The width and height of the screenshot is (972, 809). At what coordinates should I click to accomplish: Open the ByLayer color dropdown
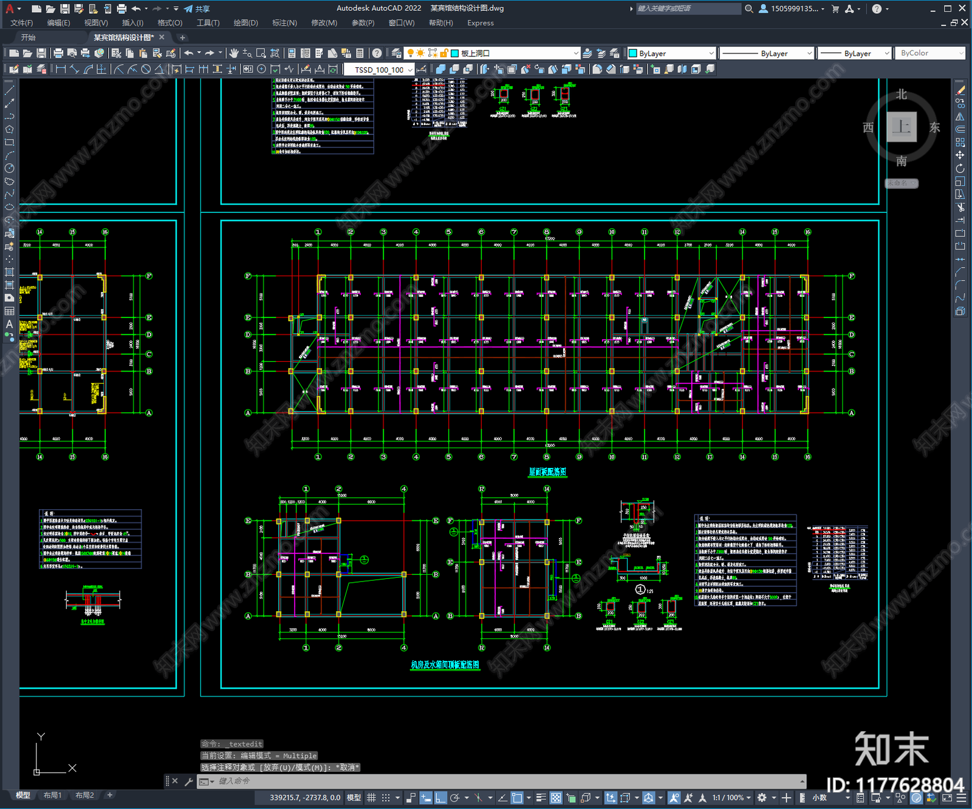click(671, 53)
